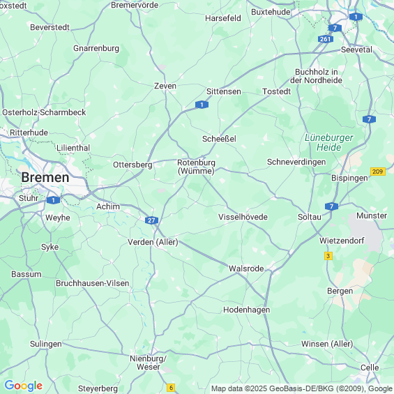Image resolution: width=394 pixels, height=394 pixels.
Task: Click the A1 shield near Stuhr
Action: pos(53,200)
